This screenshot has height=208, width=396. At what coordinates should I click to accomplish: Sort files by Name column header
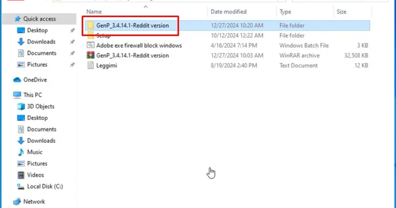pyautogui.click(x=94, y=12)
